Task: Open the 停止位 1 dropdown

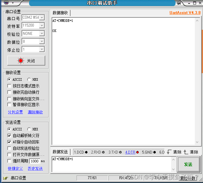Action: click(42, 49)
